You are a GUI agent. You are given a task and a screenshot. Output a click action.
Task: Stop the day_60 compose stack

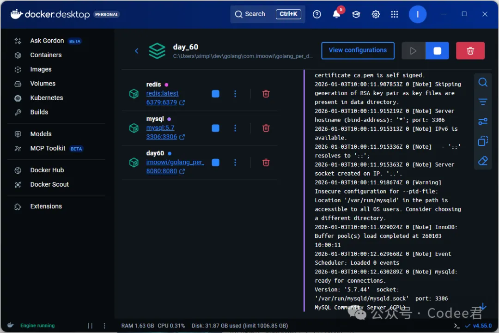437,50
